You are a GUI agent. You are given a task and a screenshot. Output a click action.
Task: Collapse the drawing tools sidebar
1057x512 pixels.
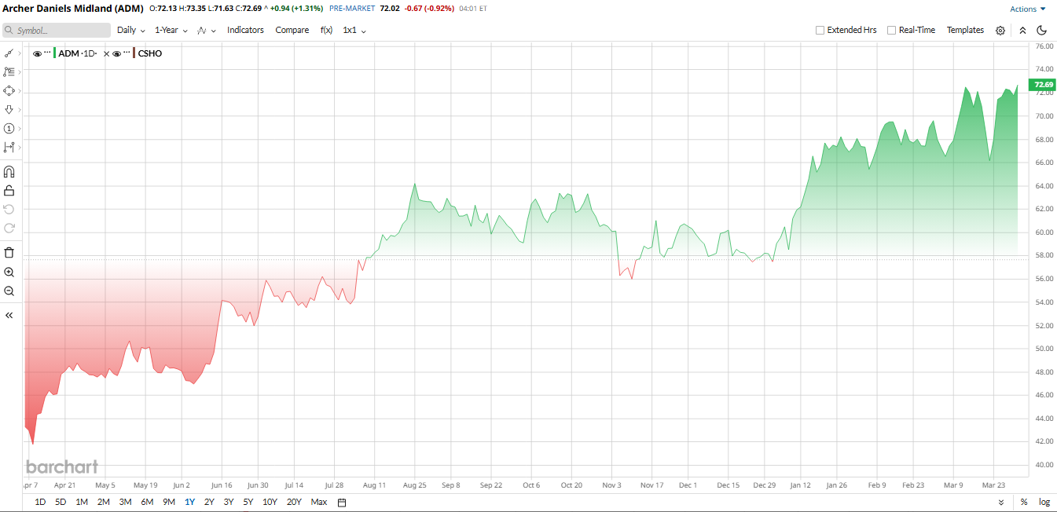(9, 315)
